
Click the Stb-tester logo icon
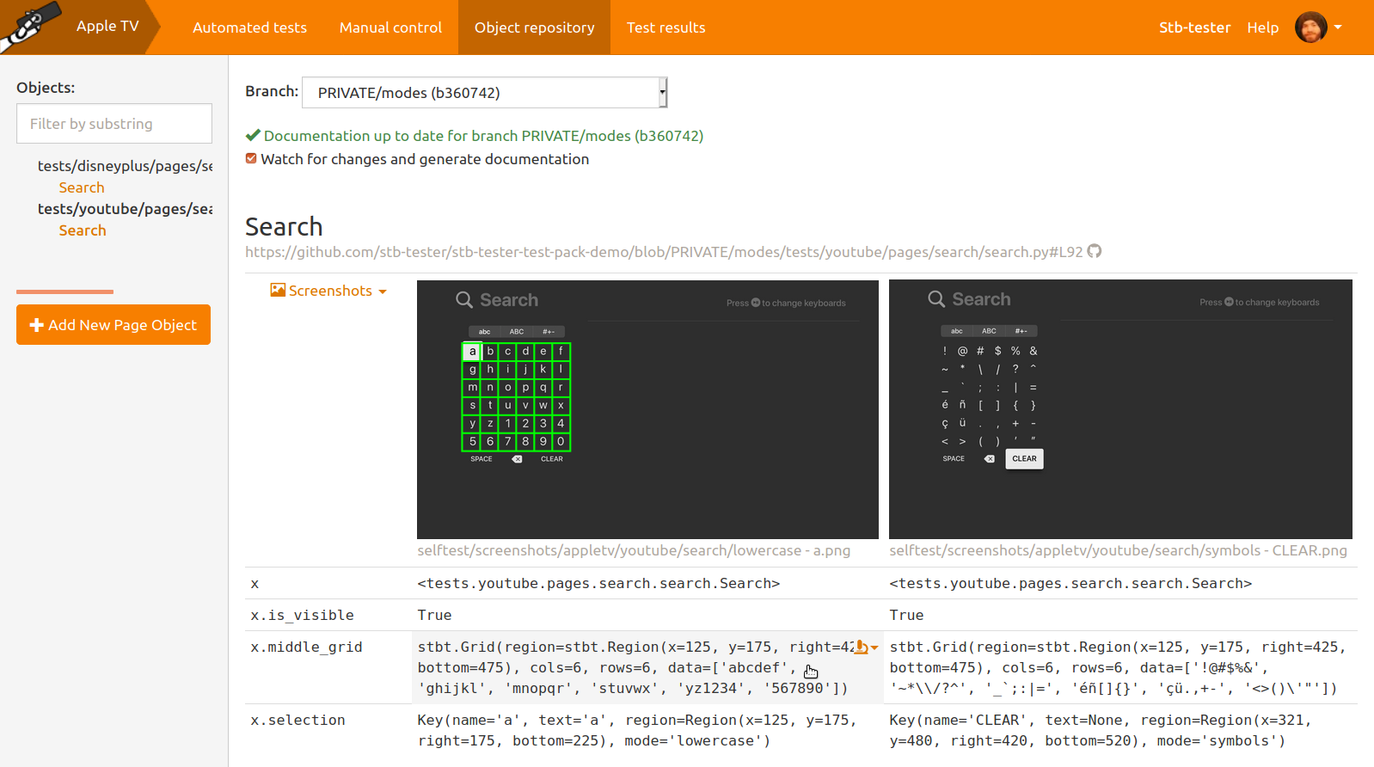click(x=30, y=26)
